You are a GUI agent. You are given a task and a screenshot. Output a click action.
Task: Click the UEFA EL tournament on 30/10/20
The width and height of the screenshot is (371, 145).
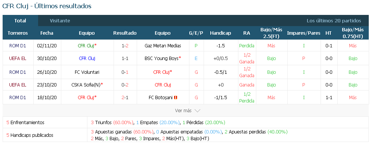point(18,58)
